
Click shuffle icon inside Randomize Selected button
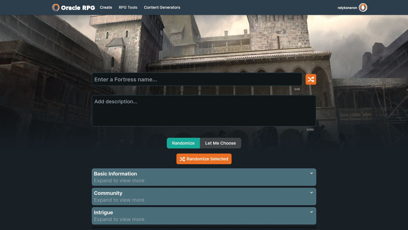click(x=182, y=159)
